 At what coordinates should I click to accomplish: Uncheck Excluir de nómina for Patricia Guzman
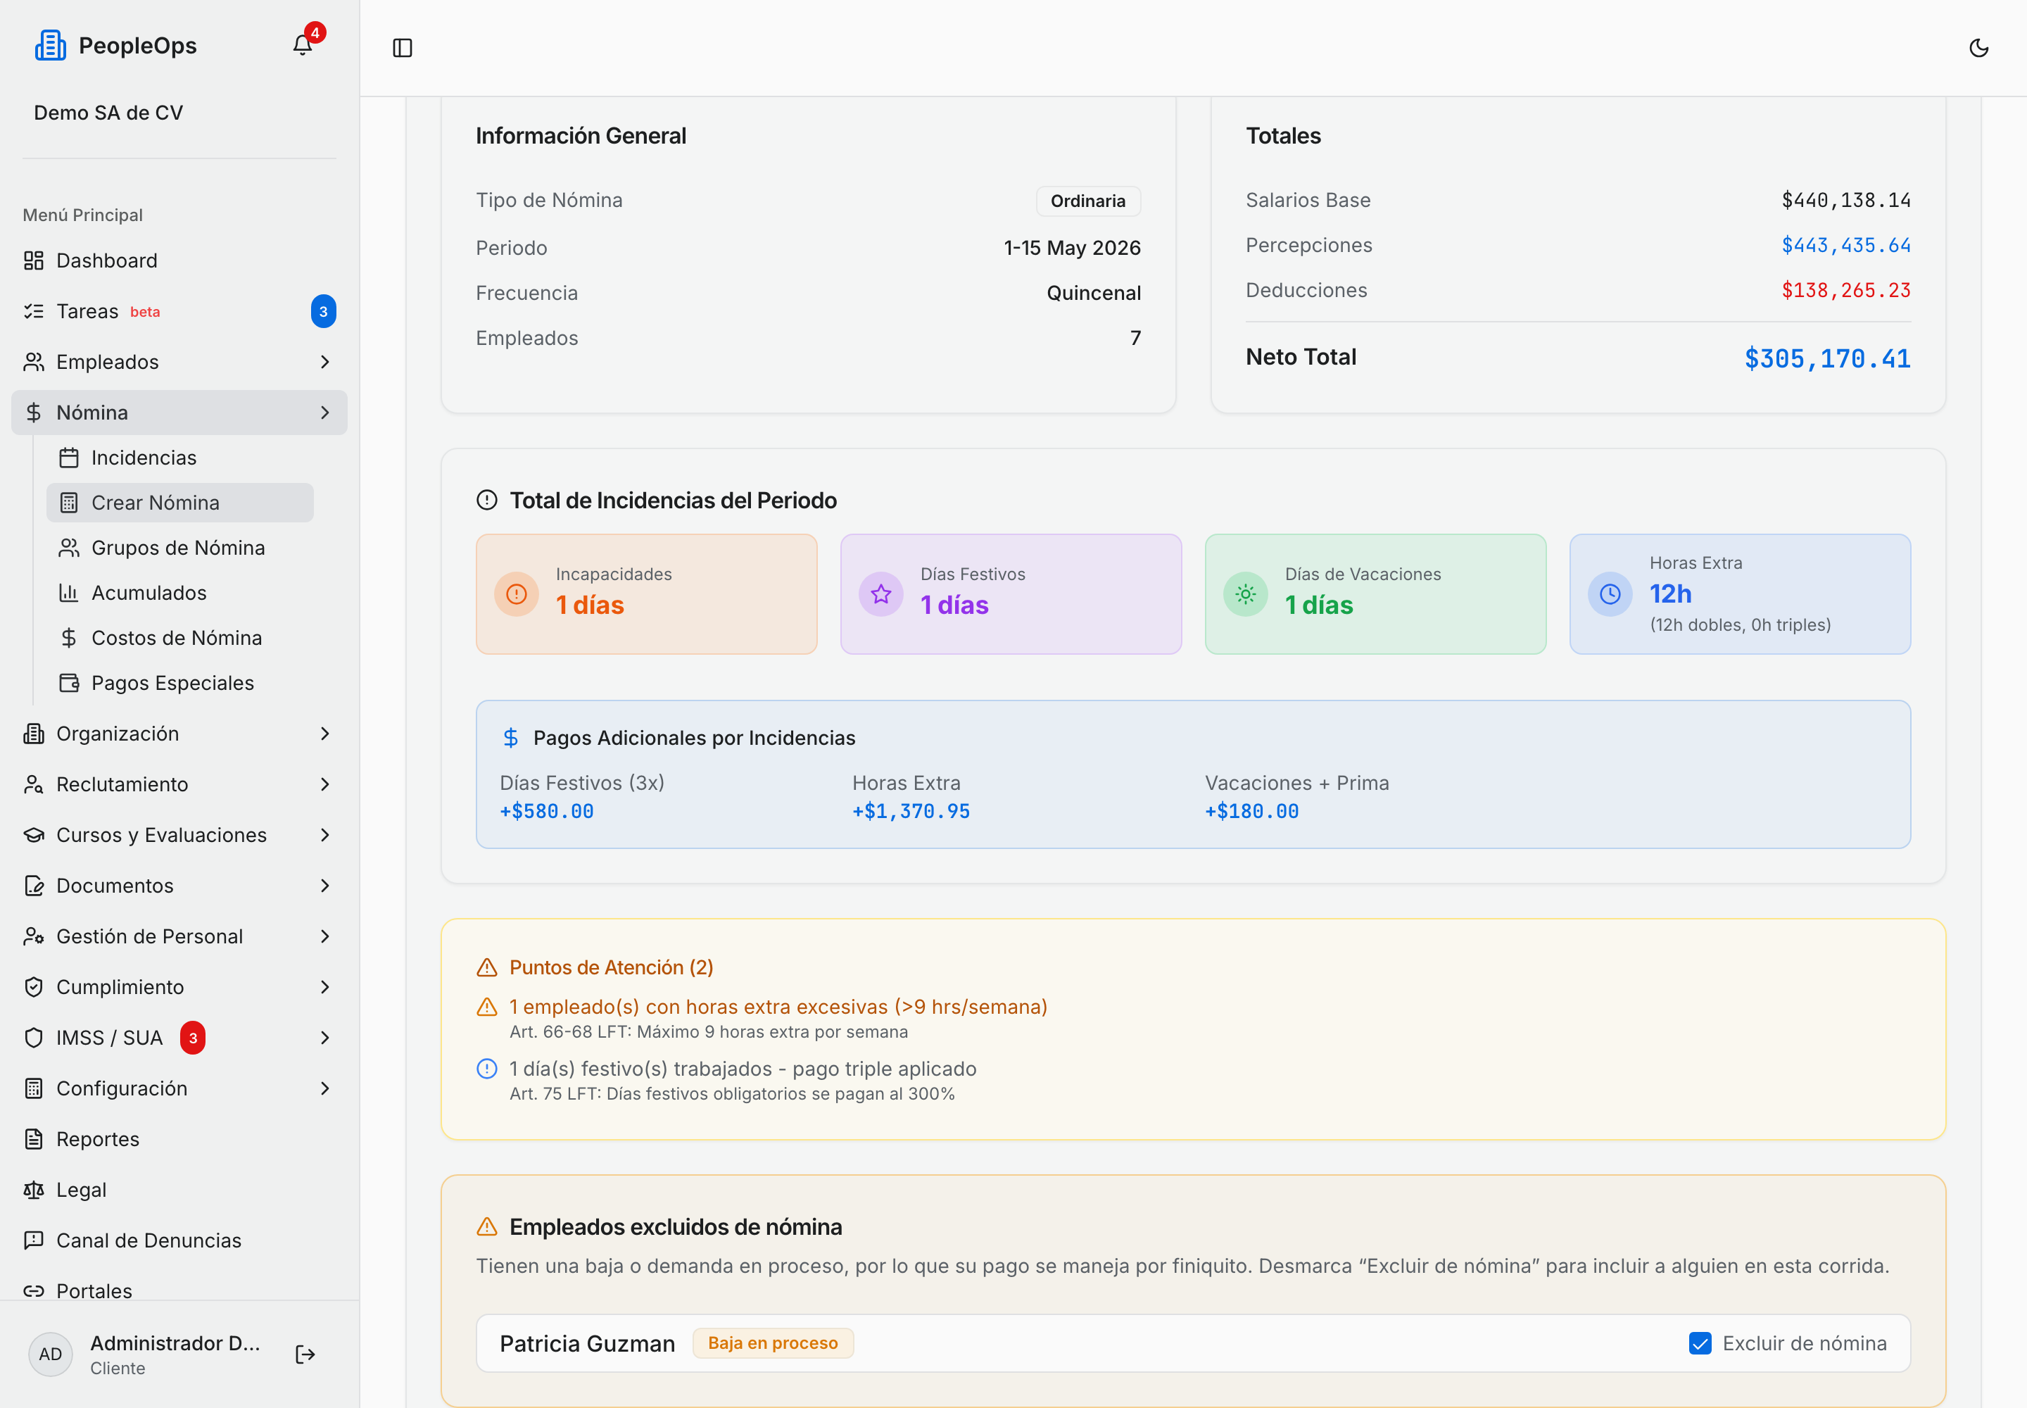1700,1343
